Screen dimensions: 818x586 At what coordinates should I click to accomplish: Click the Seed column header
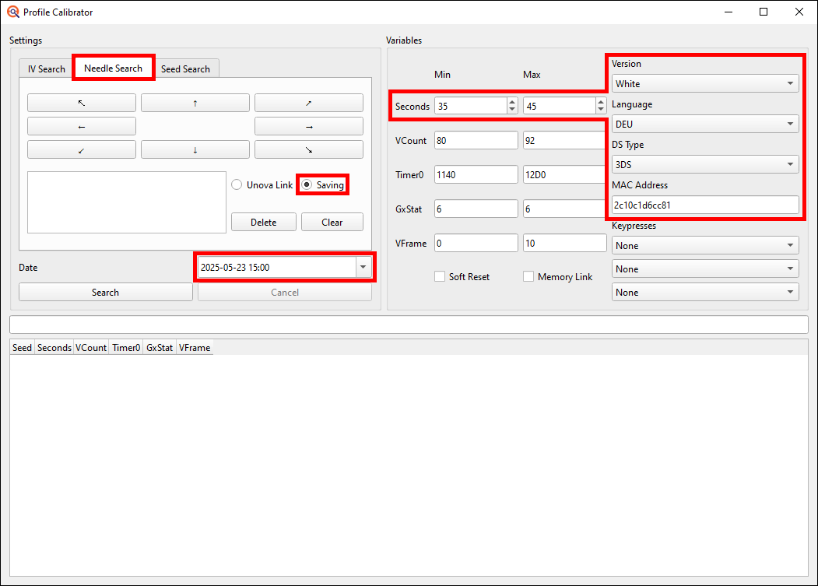[22, 348]
